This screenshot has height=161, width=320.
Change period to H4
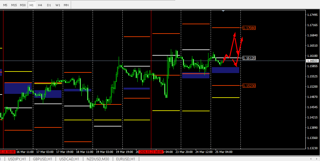(40, 5)
